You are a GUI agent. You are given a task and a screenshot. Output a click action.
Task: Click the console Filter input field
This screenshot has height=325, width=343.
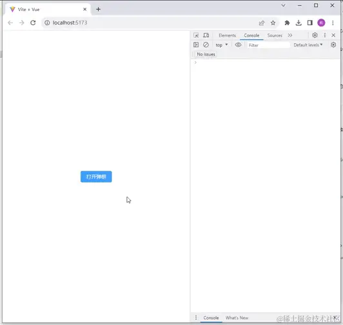click(x=268, y=45)
